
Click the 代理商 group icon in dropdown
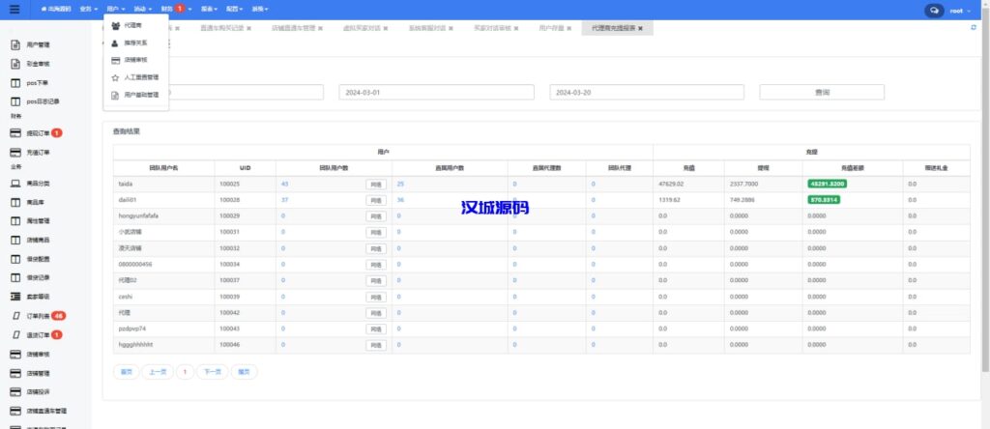[x=116, y=26]
